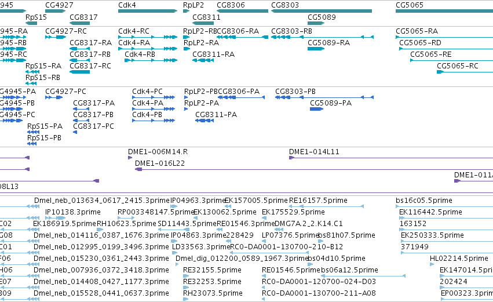493x302 pixels.
Task: Open protein CG8317-PB
Action: [93, 115]
